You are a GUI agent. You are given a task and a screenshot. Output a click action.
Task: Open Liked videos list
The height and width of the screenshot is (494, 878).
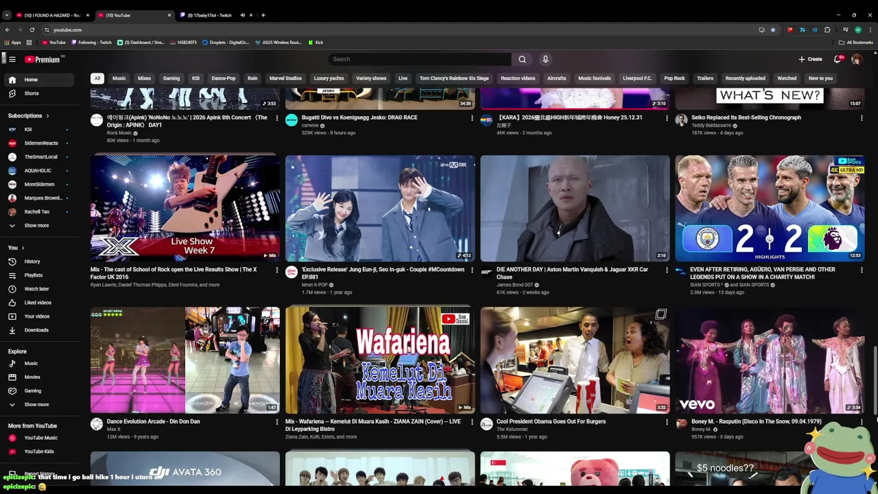click(x=39, y=303)
